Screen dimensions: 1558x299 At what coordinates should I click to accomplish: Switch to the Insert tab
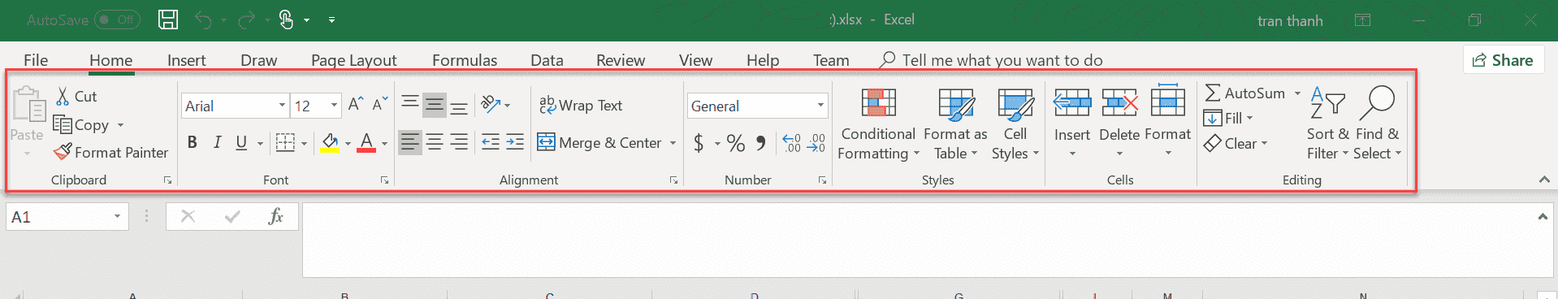[186, 60]
